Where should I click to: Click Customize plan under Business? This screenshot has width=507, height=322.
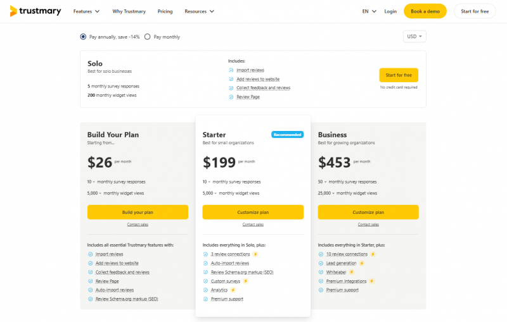(368, 213)
